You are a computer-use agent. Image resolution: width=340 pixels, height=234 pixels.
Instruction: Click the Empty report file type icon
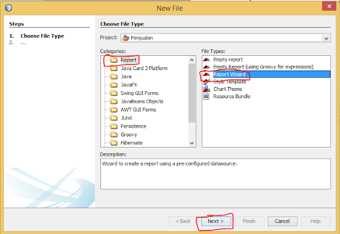point(207,59)
